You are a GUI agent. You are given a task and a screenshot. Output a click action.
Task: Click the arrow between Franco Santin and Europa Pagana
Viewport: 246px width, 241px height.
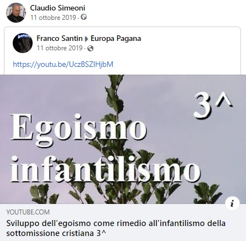[x=86, y=39]
